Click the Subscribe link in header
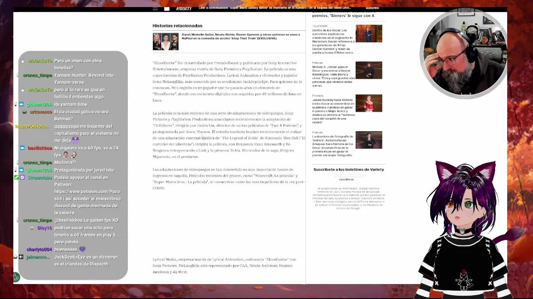The height and width of the screenshot is (299, 533). pyautogui.click(x=372, y=8)
